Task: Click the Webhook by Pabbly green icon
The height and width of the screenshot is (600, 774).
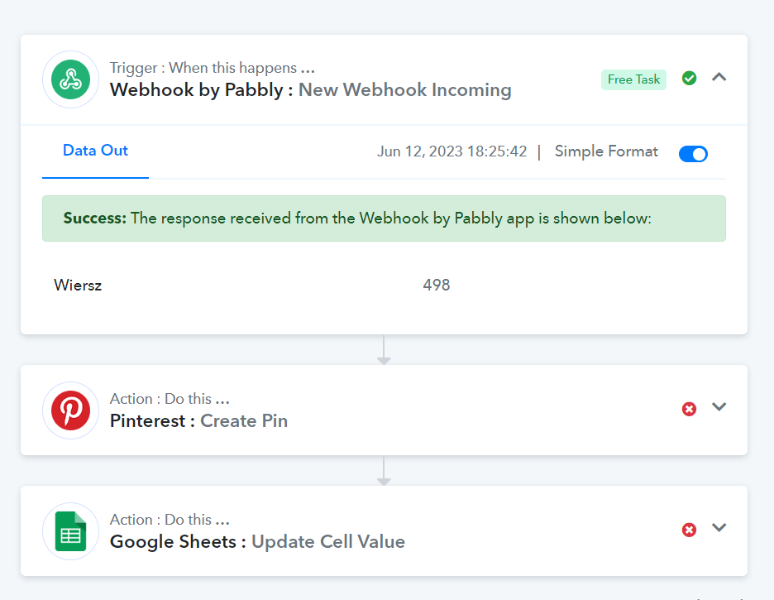Action: click(x=70, y=79)
